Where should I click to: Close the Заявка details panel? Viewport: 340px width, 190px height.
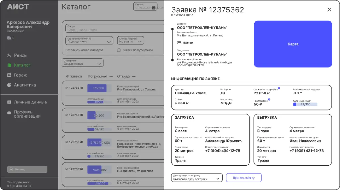329,10
